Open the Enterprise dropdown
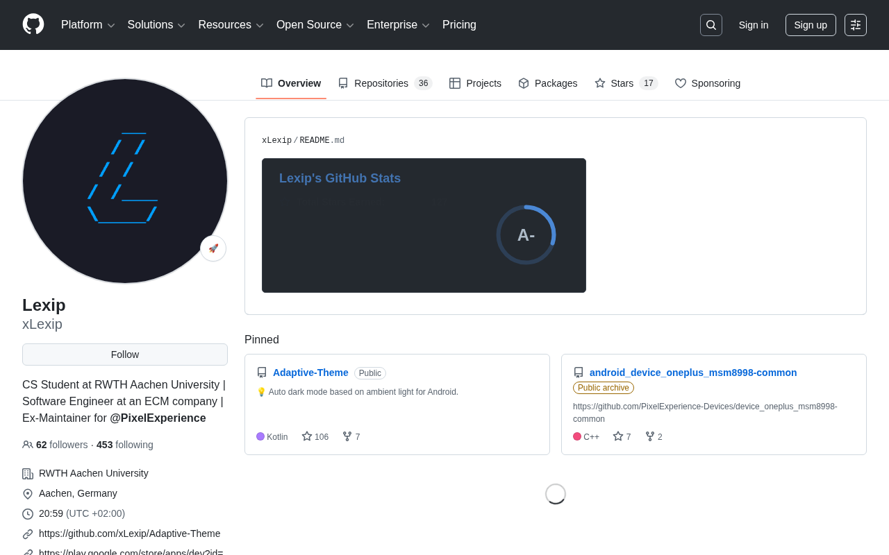 tap(398, 25)
